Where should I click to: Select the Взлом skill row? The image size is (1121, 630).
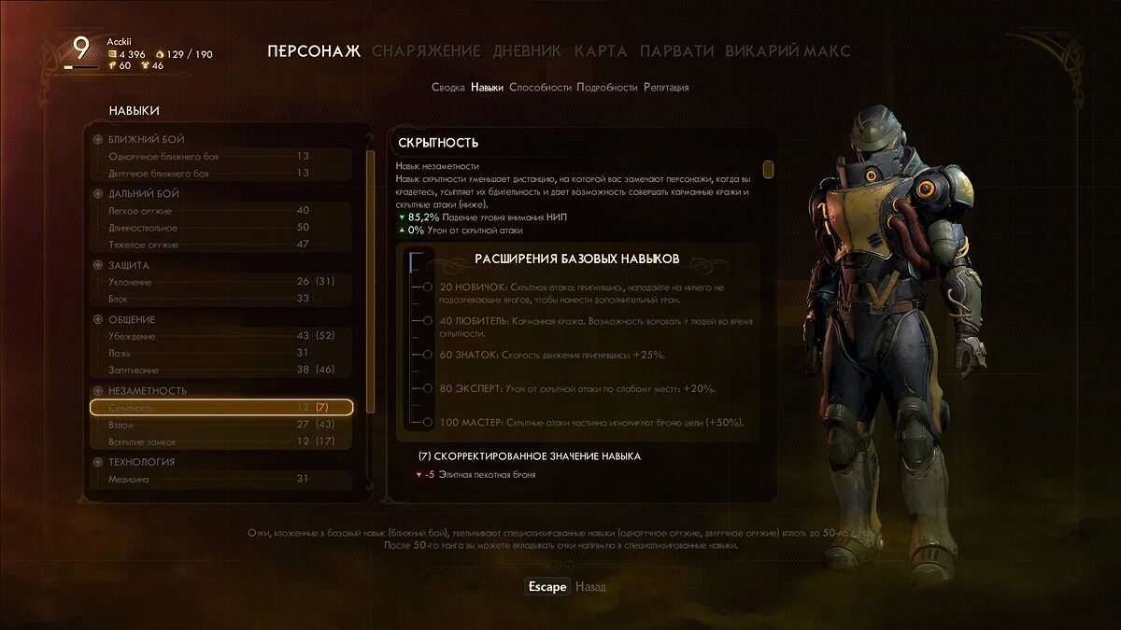click(x=221, y=425)
